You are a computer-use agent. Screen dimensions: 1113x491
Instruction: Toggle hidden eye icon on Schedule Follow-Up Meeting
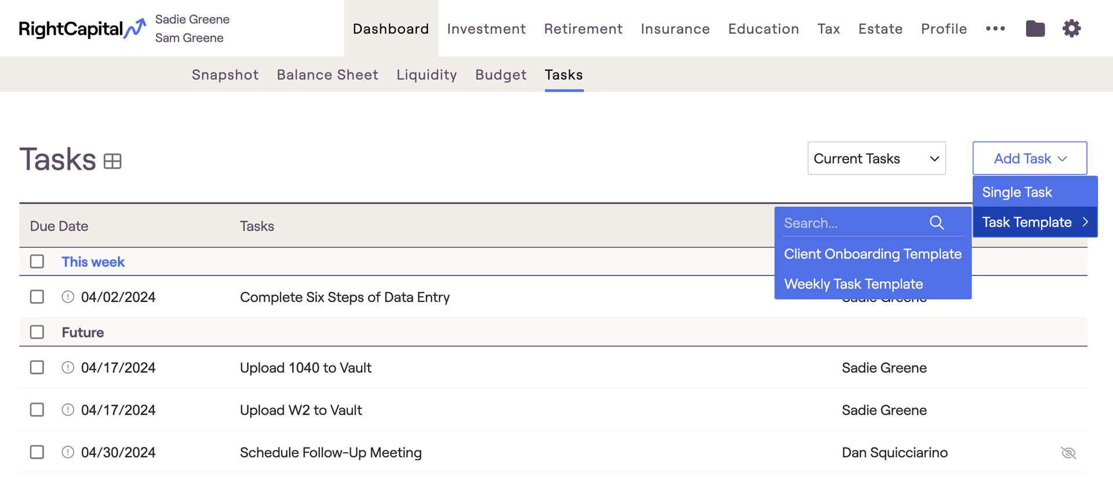[1068, 453]
